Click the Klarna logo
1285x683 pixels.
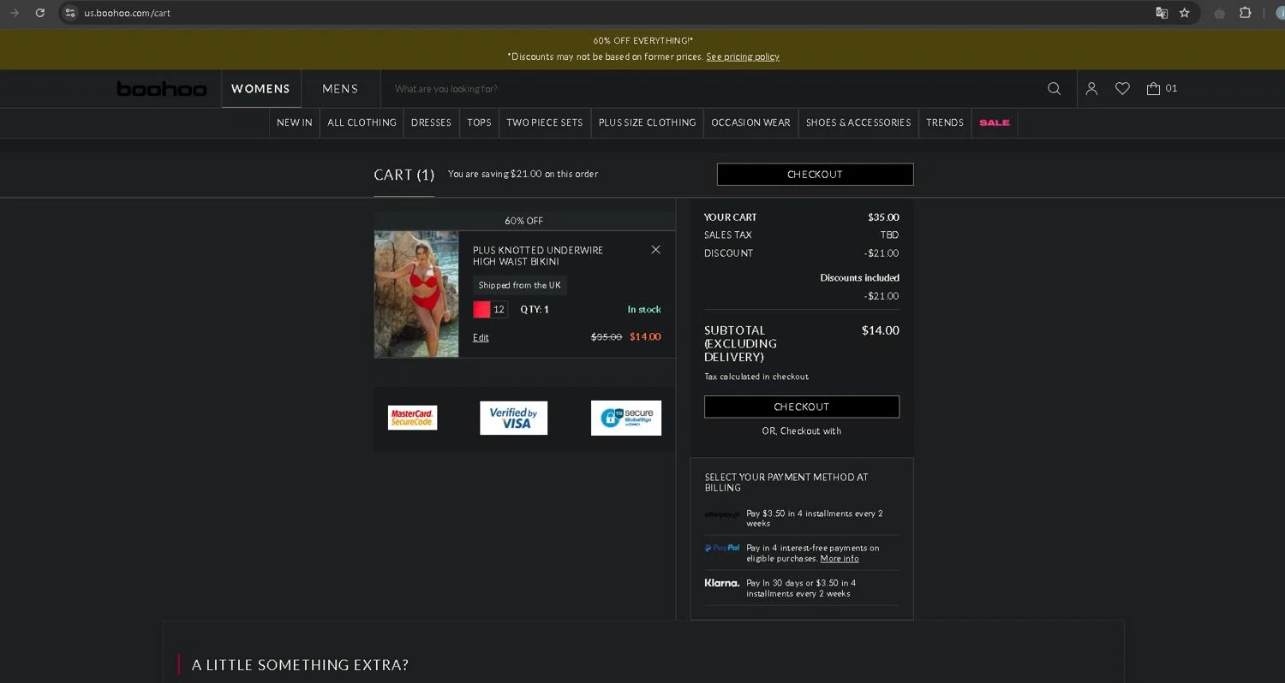tap(721, 583)
